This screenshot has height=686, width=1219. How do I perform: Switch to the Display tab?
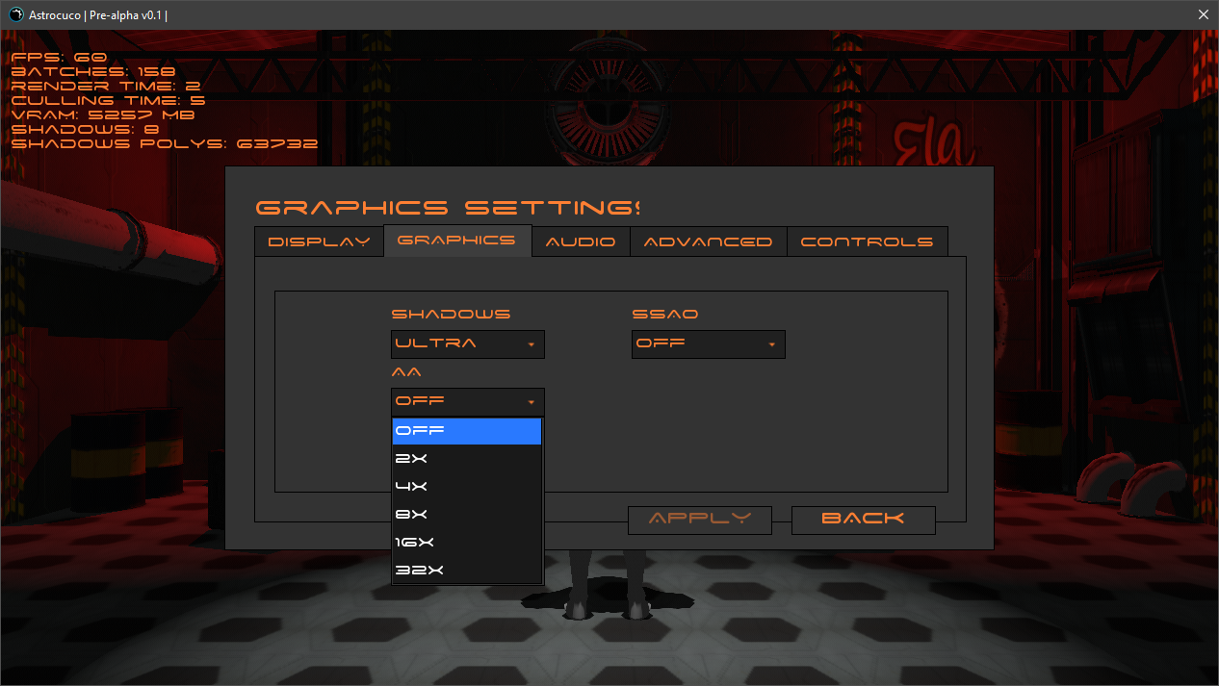point(319,241)
